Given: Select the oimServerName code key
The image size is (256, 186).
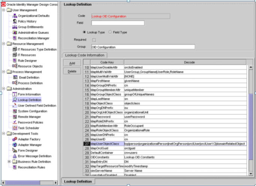Looking at the screenshot, I should (107, 171).
